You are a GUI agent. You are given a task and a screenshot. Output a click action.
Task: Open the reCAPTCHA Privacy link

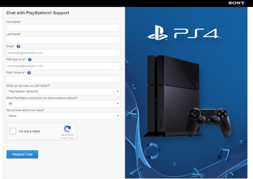click(x=64, y=138)
